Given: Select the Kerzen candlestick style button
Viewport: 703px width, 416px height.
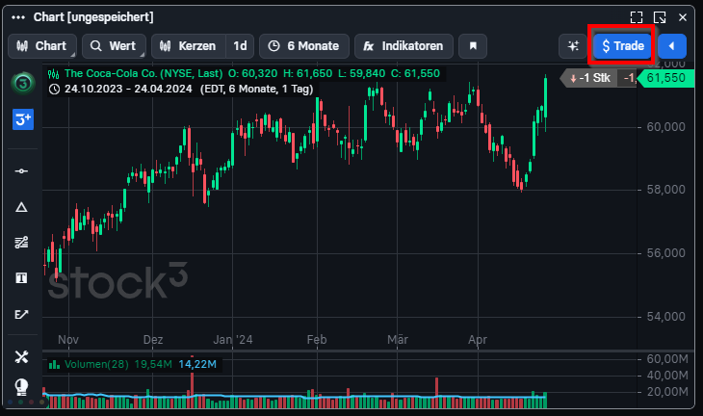Looking at the screenshot, I should (189, 46).
